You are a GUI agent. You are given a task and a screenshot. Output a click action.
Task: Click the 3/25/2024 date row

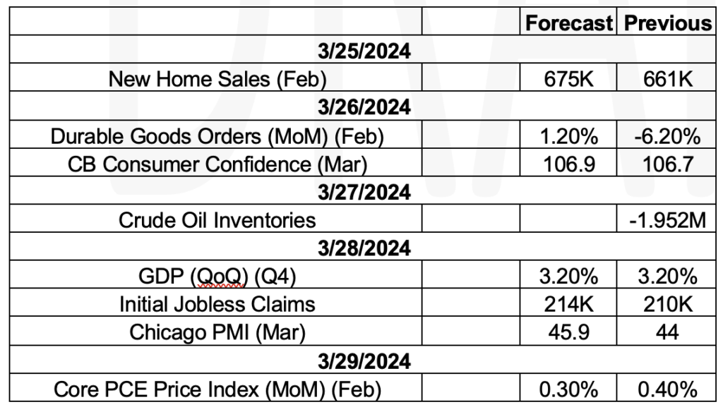coord(363,49)
